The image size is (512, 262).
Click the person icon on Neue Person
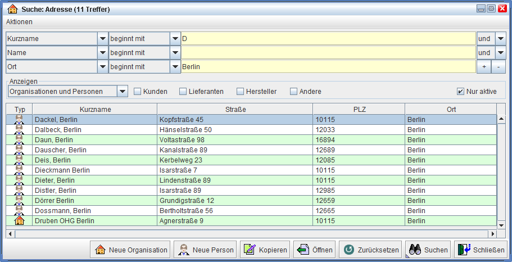(184, 250)
